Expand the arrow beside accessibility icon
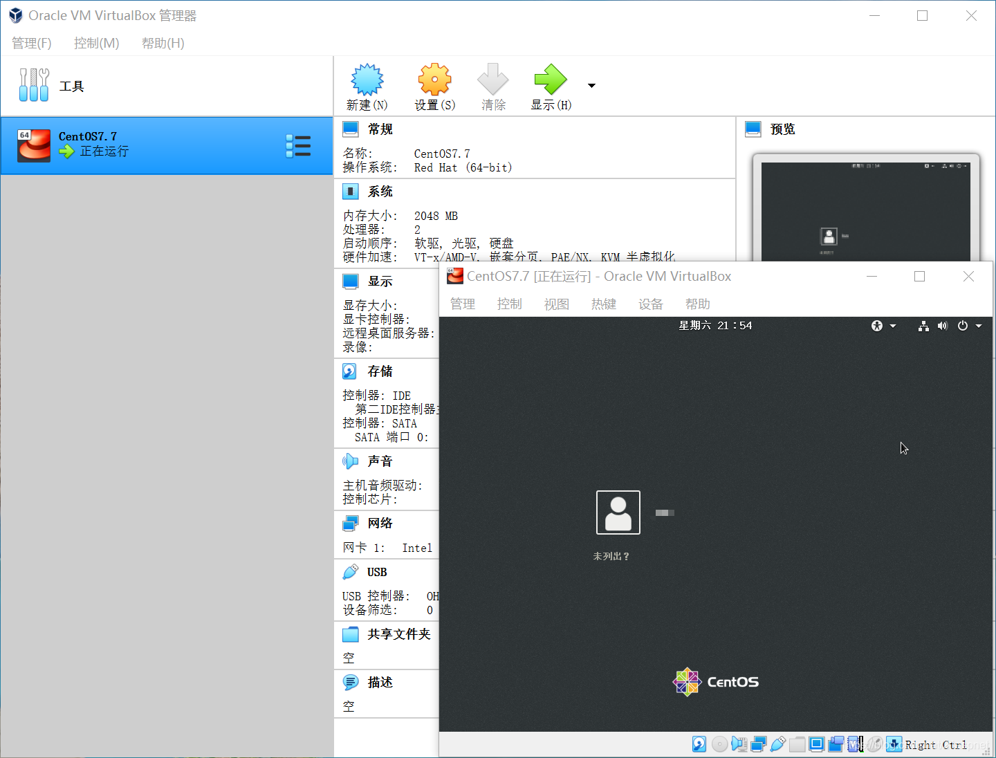The image size is (996, 758). [x=893, y=326]
